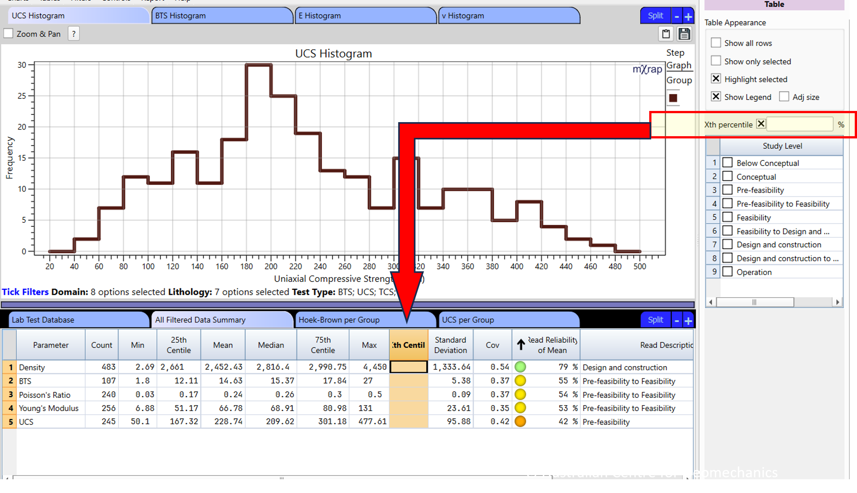Open help via the question mark icon
The image size is (857, 493).
coord(74,34)
